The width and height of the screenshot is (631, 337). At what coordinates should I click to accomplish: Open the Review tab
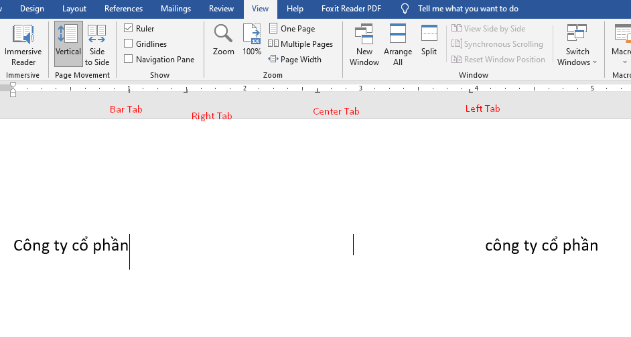point(221,9)
